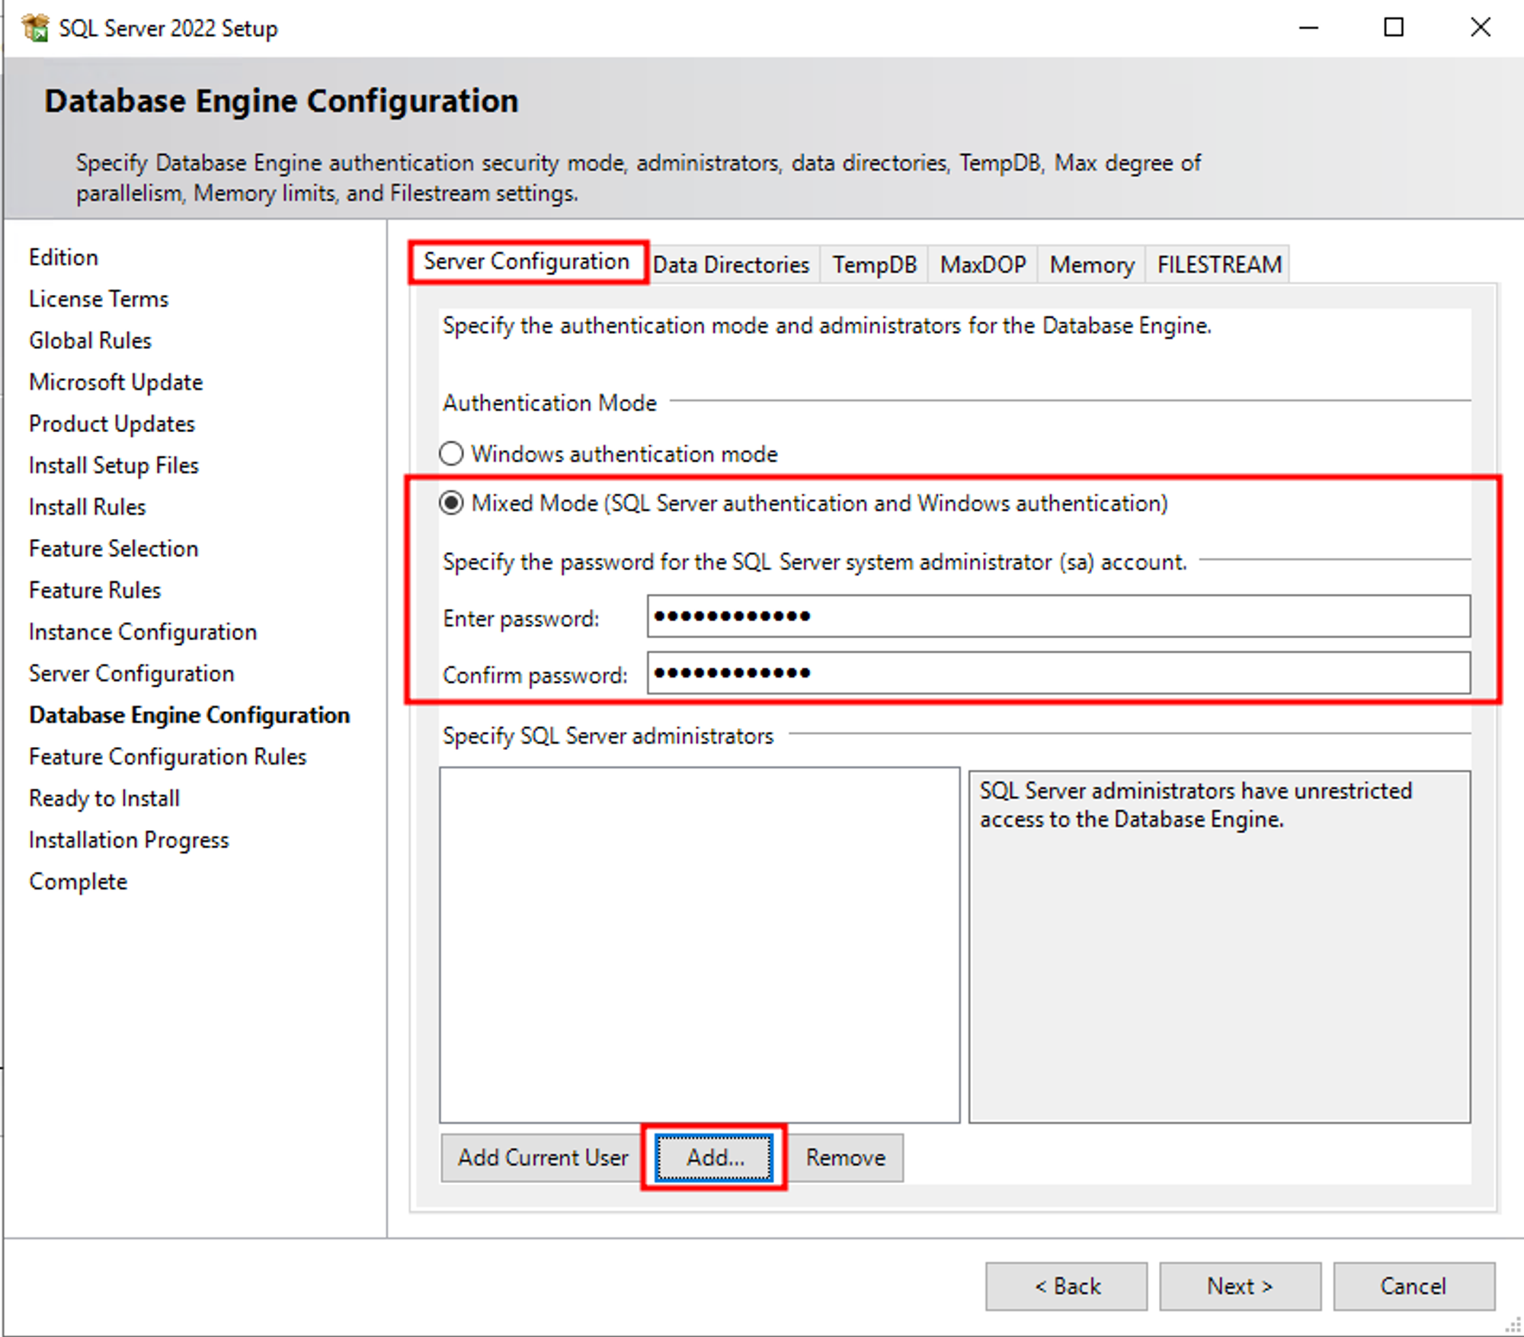Viewport: 1524px width, 1337px height.
Task: Click the Enter password field
Action: point(1058,616)
